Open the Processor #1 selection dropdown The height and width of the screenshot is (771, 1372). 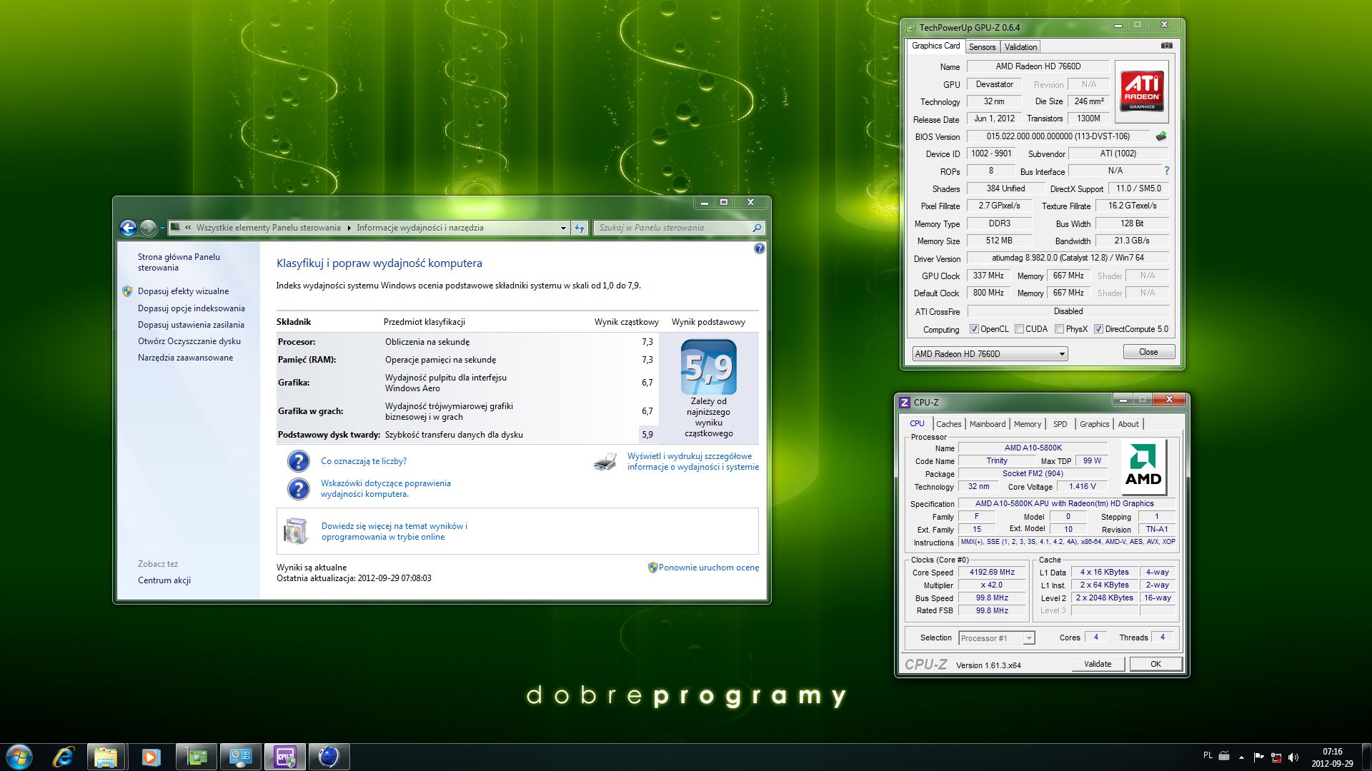click(1028, 638)
